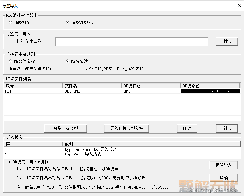Select the typeValve导入成功 status row
Image resolution: width=244 pixels, height=196 pixels.
[122, 154]
